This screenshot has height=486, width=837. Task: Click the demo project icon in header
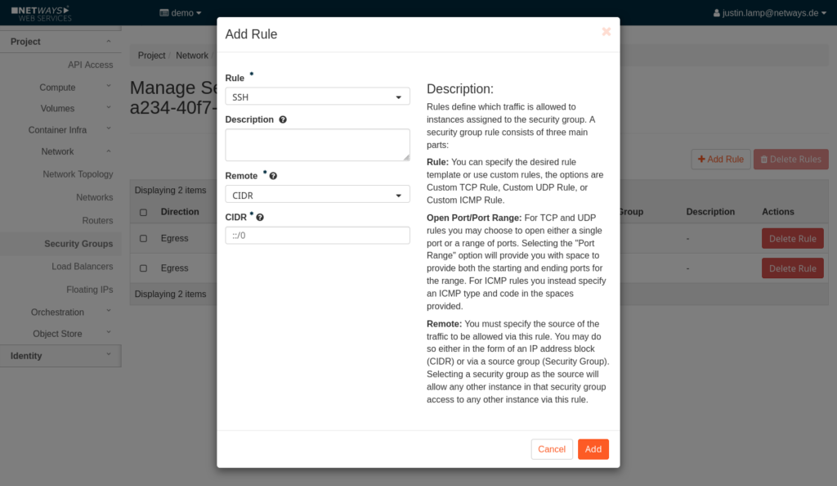tap(163, 13)
